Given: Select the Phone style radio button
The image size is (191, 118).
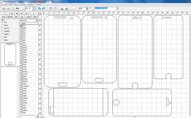Looking at the screenshot, I should [3, 25].
